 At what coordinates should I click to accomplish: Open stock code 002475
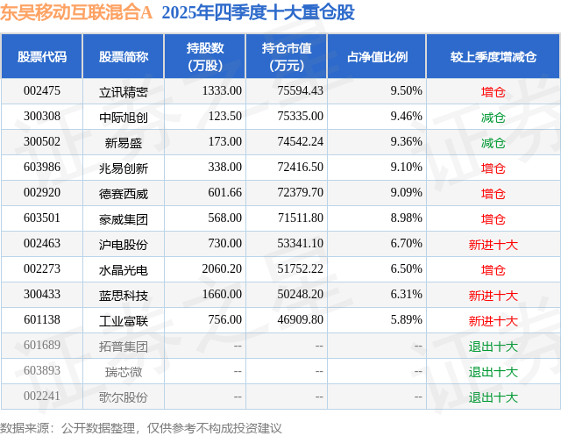point(41,91)
